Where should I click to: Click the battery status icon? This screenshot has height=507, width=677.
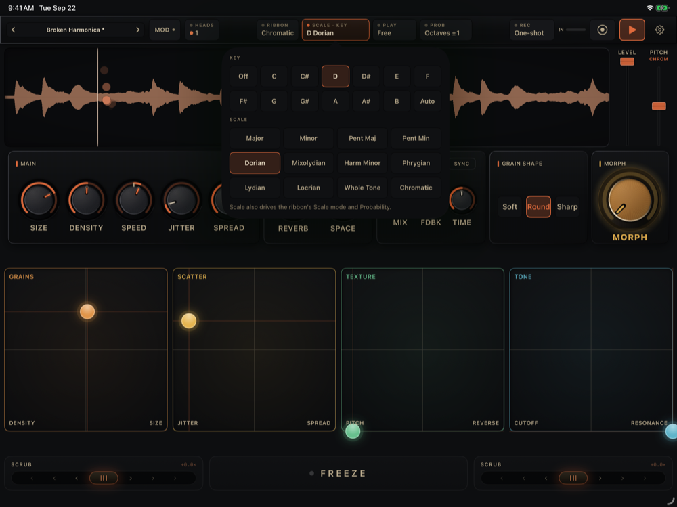coord(662,7)
